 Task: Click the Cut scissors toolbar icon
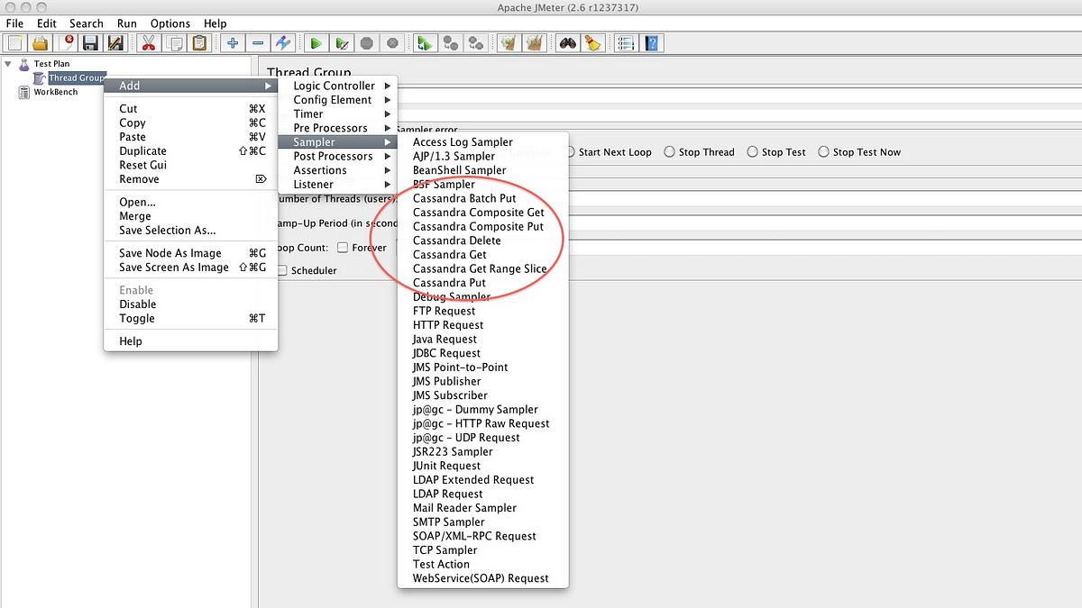[149, 42]
